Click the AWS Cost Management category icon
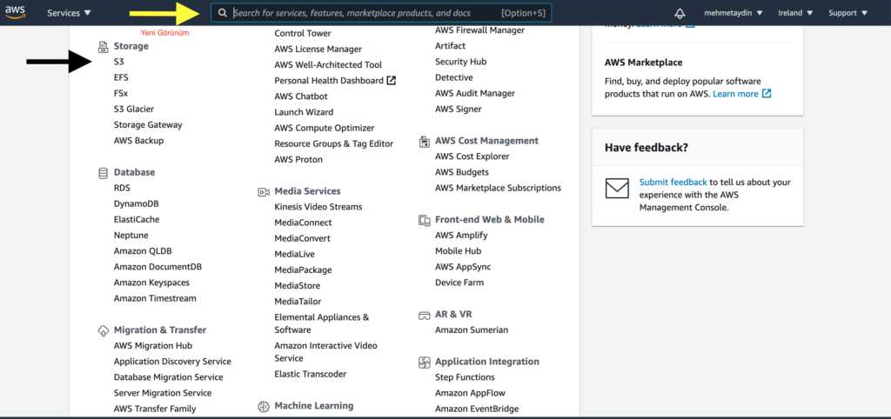This screenshot has height=419, width=891. (424, 141)
